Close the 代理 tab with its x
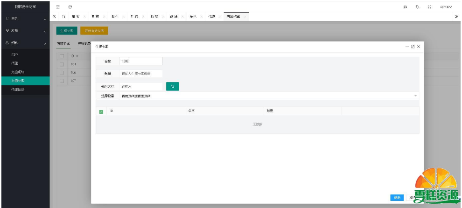This screenshot has width=462, height=208. click(220, 17)
